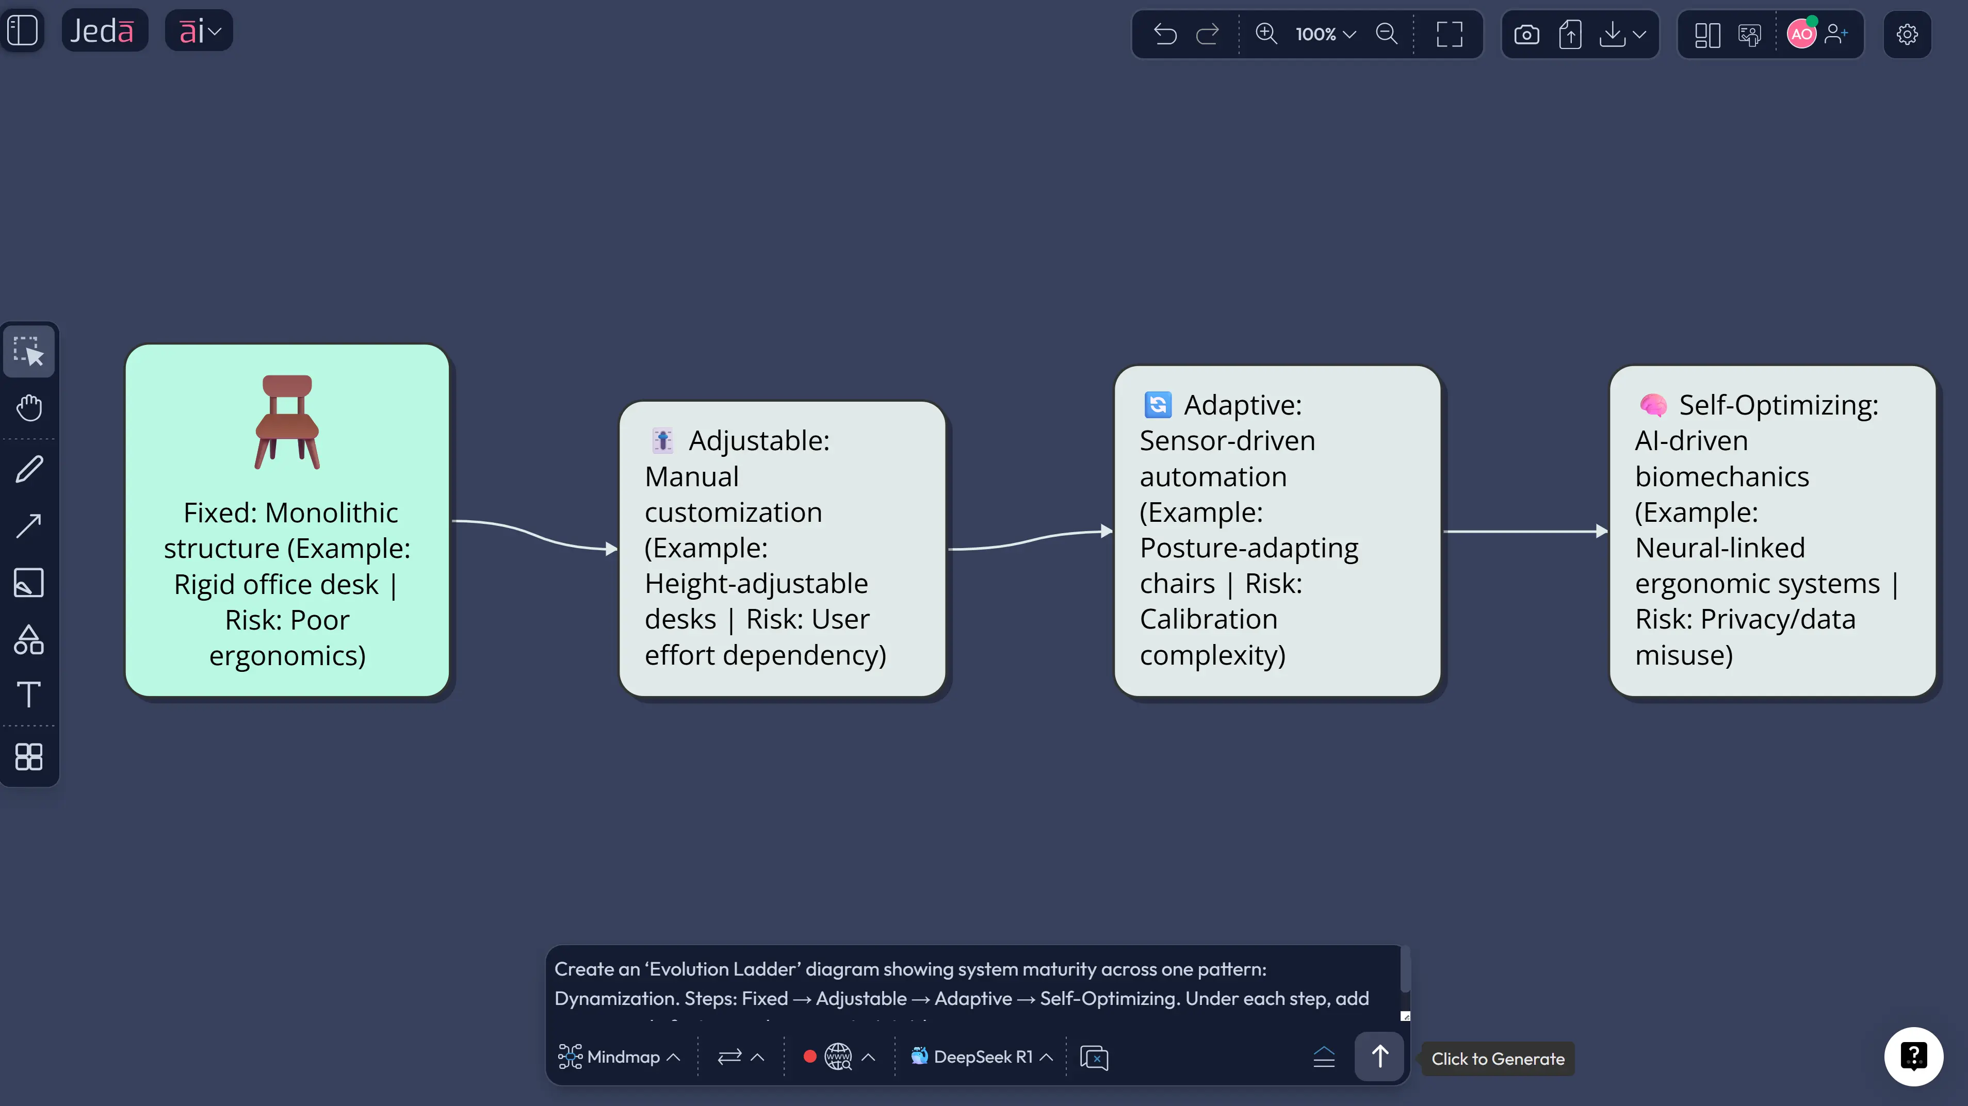Take a screenshot of the canvas

(x=1526, y=34)
